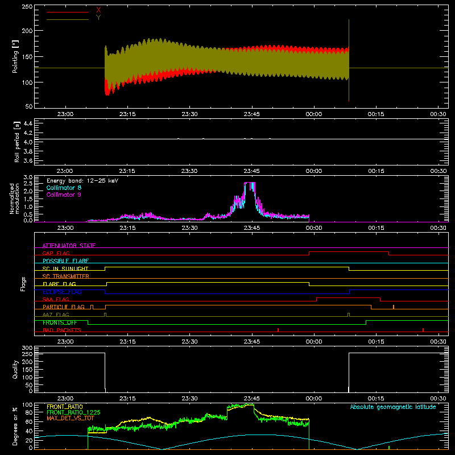Click the 4.0 label on roll period axis
Image resolution: width=455 pixels, height=455 pixels.
28,142
